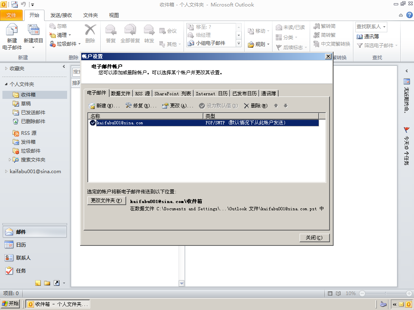The width and height of the screenshot is (414, 310).
Task: Expand the Search Folders (搜索文件夹) node
Action: [10, 159]
